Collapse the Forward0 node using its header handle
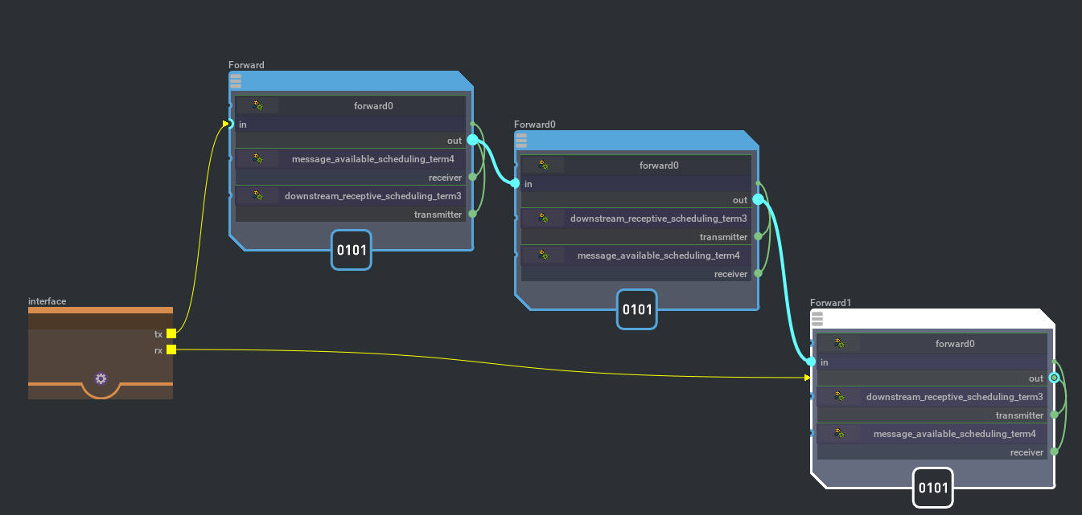The width and height of the screenshot is (1082, 515). 521,140
